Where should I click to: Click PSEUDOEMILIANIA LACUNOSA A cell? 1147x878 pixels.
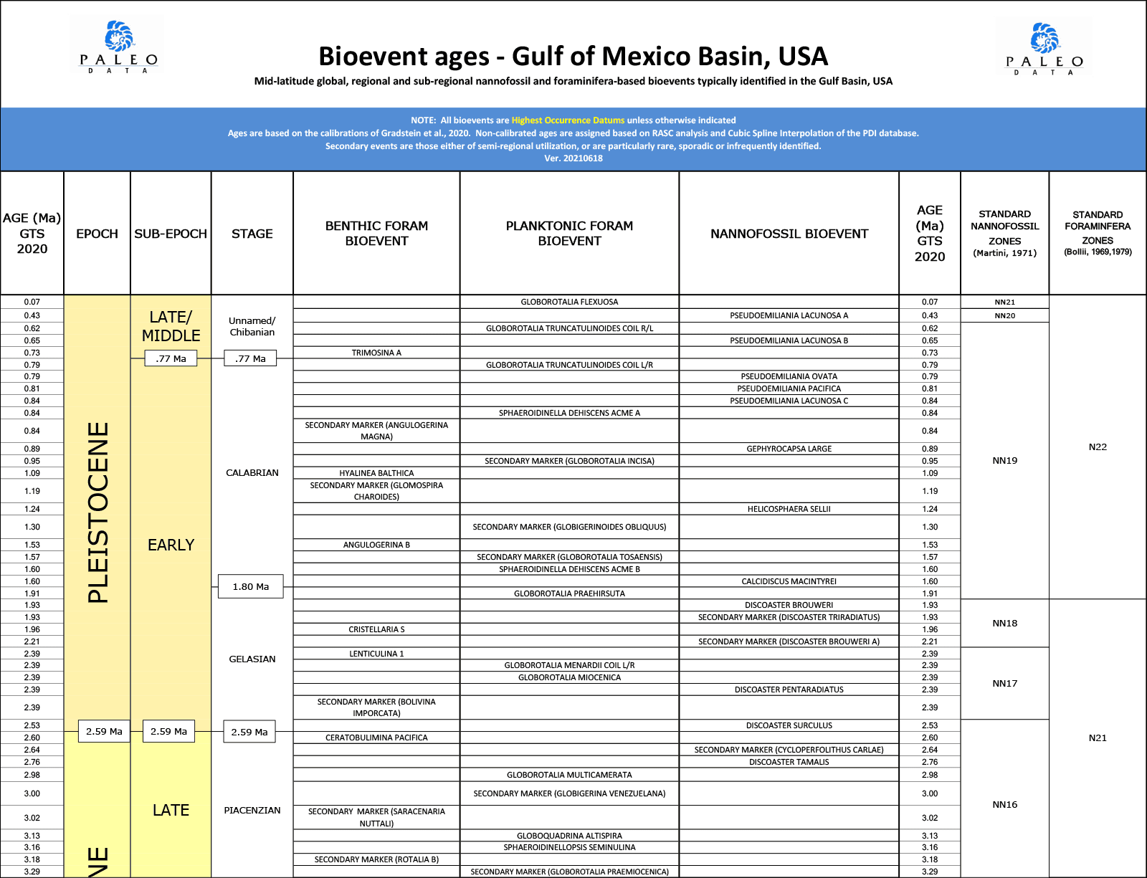point(789,315)
